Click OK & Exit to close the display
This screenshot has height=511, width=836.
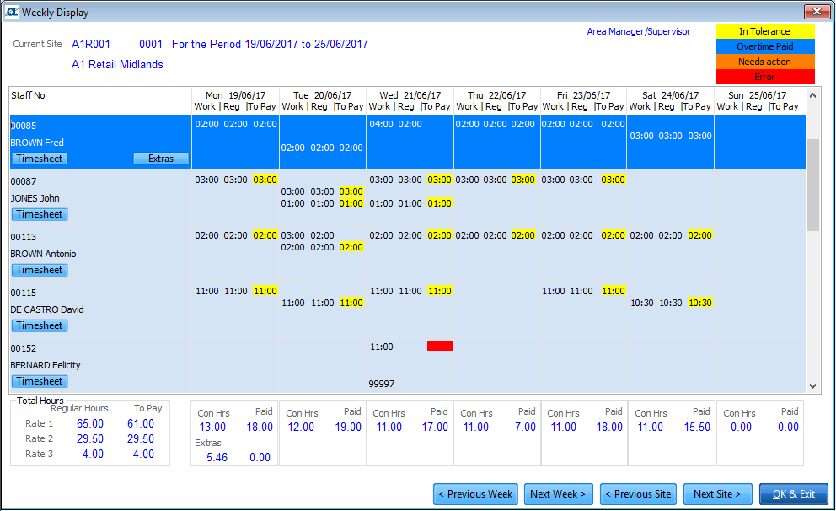point(790,493)
